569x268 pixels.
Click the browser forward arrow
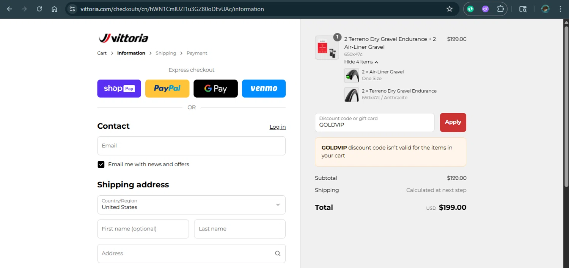click(24, 9)
